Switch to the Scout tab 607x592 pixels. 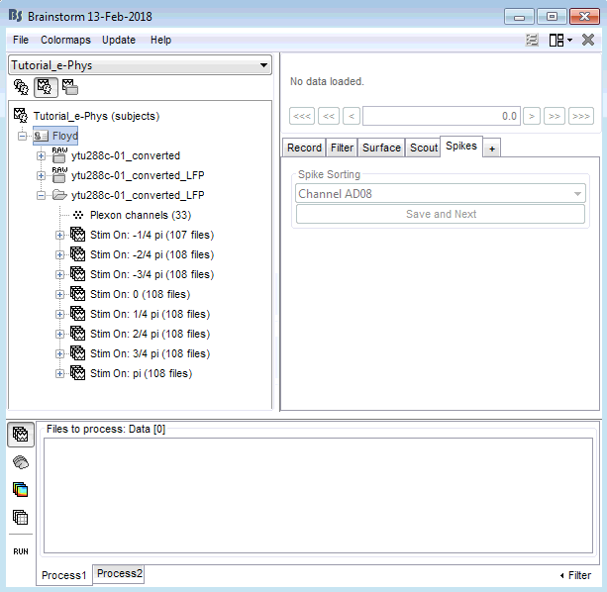tap(424, 148)
